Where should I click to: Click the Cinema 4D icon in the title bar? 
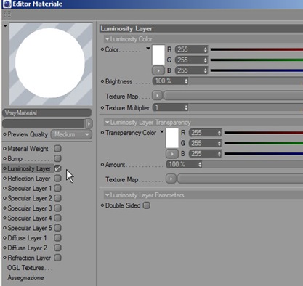coord(7,4)
